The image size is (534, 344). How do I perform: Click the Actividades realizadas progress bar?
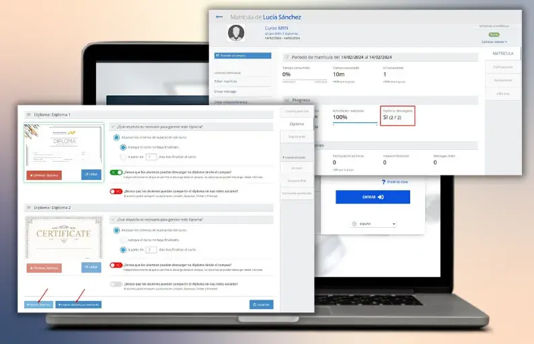[x=355, y=122]
